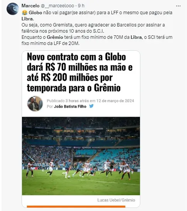The image size is (187, 211).
Task: Click the bold Globo word in tweet
Action: pyautogui.click(x=35, y=13)
